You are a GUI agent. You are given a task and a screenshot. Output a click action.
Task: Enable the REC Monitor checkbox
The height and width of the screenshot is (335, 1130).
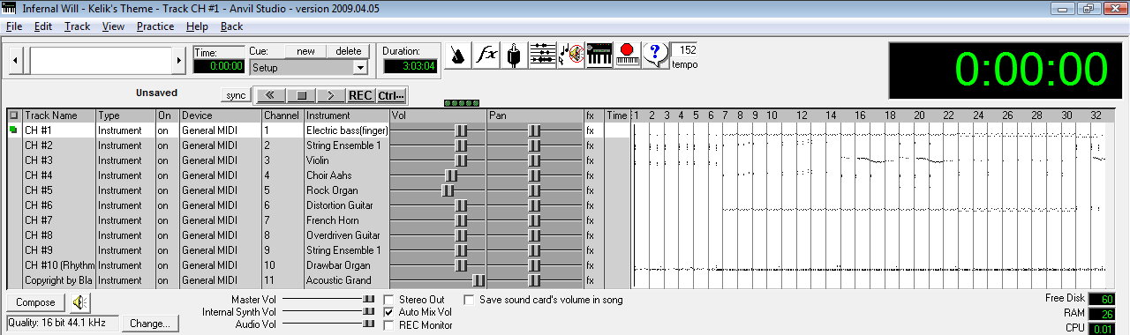coord(389,325)
